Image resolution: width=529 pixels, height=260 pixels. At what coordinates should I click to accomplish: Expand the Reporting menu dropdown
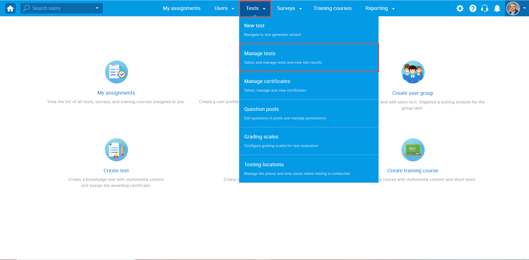click(380, 8)
